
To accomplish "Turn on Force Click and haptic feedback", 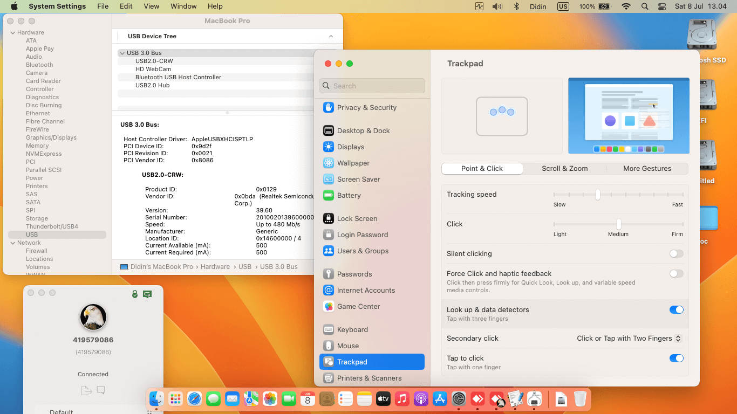I will point(676,274).
